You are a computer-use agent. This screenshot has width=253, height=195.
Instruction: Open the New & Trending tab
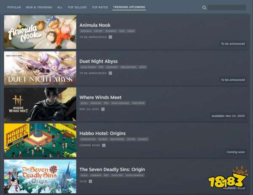pyautogui.click(x=39, y=7)
